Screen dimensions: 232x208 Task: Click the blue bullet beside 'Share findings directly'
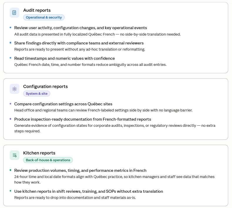(x=10, y=43)
